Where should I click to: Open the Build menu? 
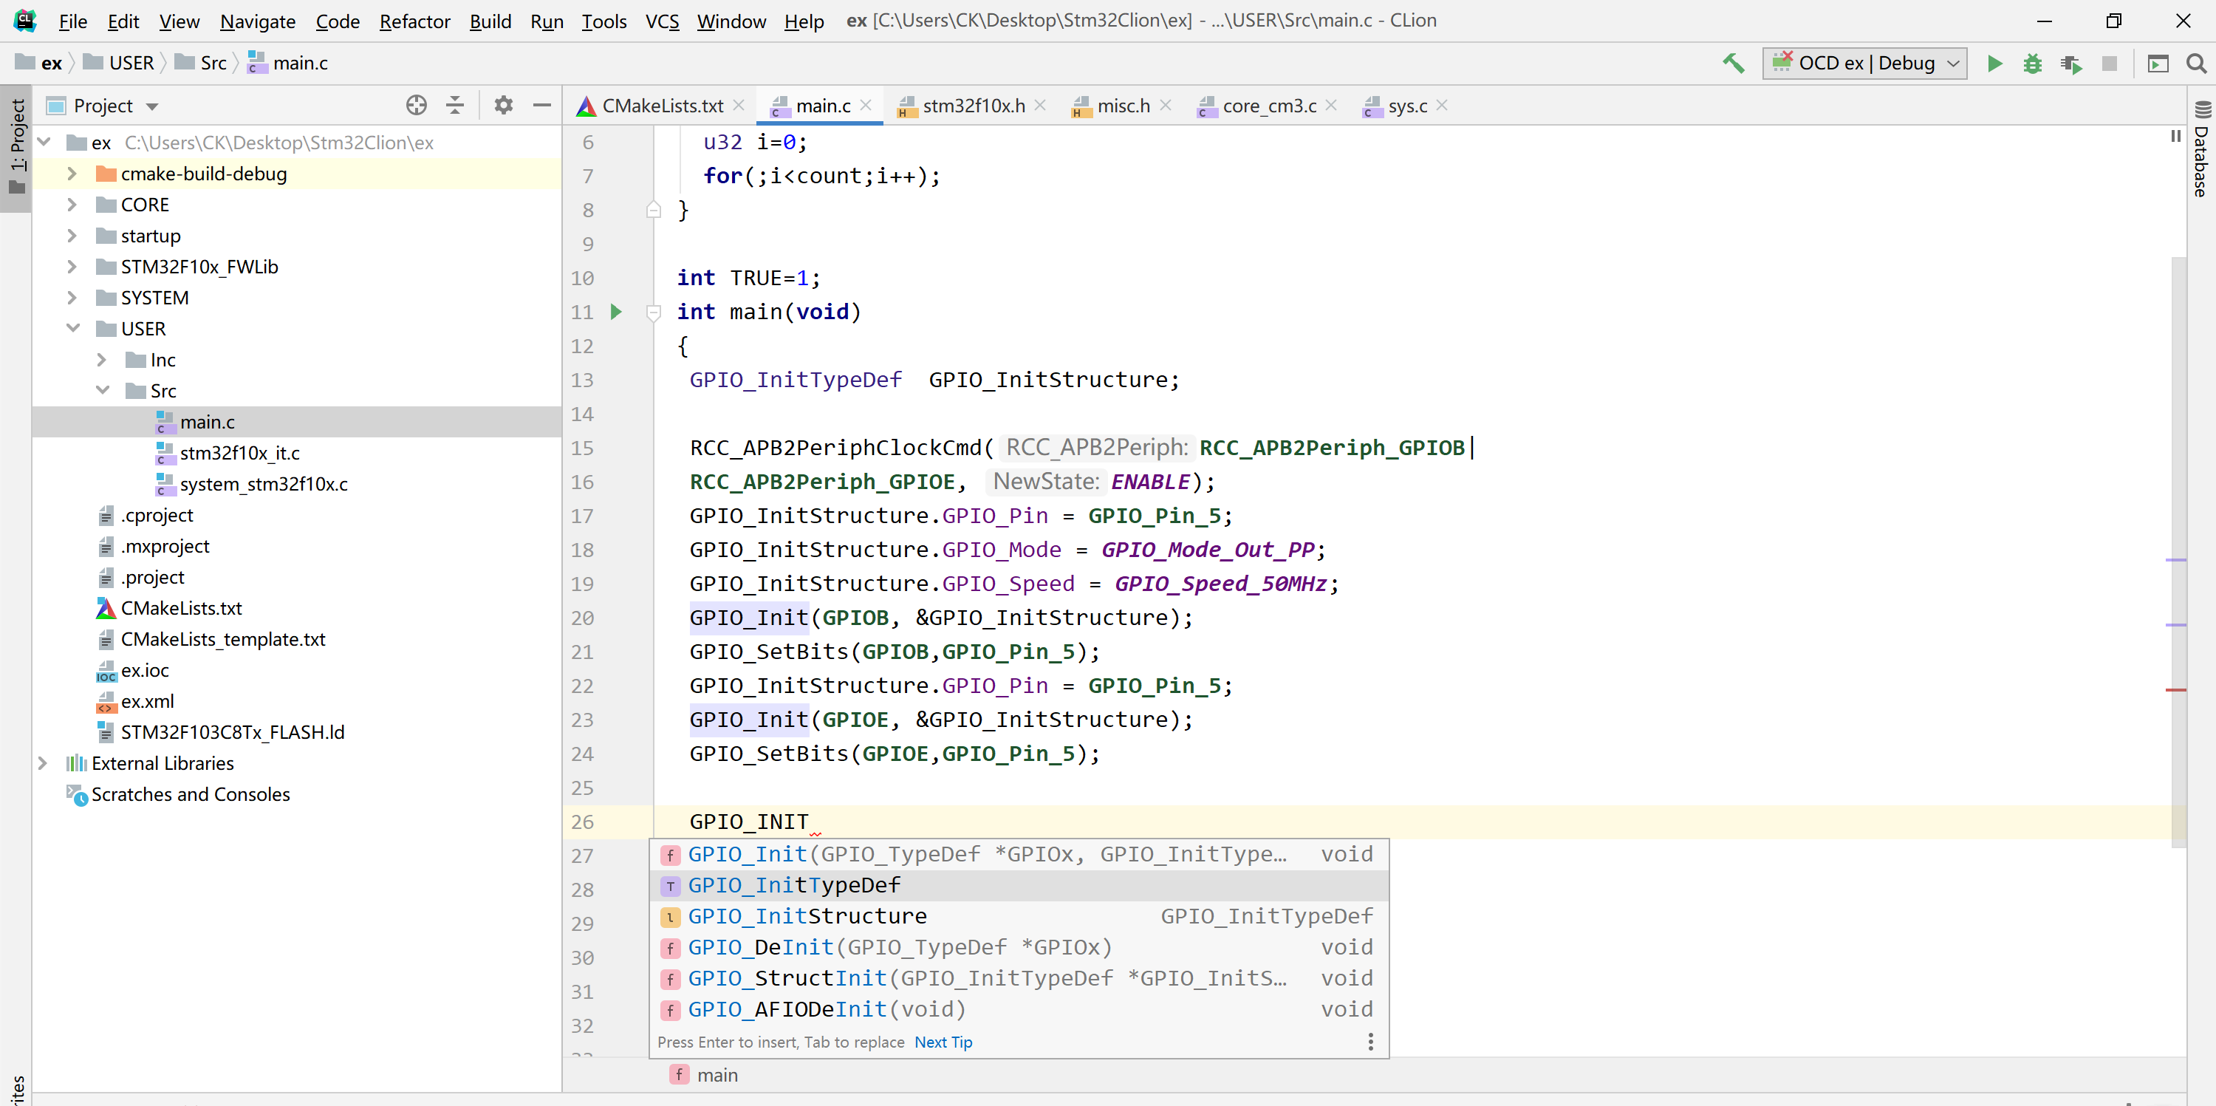point(490,21)
